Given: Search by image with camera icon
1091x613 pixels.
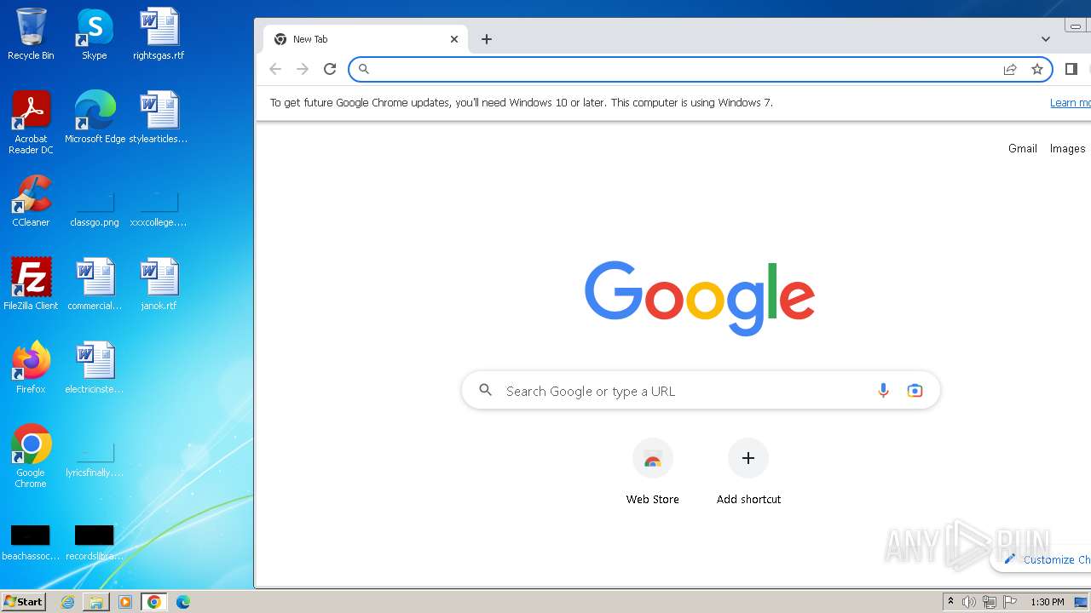Looking at the screenshot, I should 915,391.
